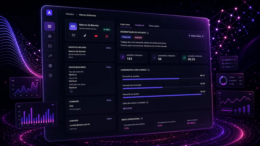The image size is (260, 146).
Task: Open the Instagram profile icon
Action: point(107,36)
